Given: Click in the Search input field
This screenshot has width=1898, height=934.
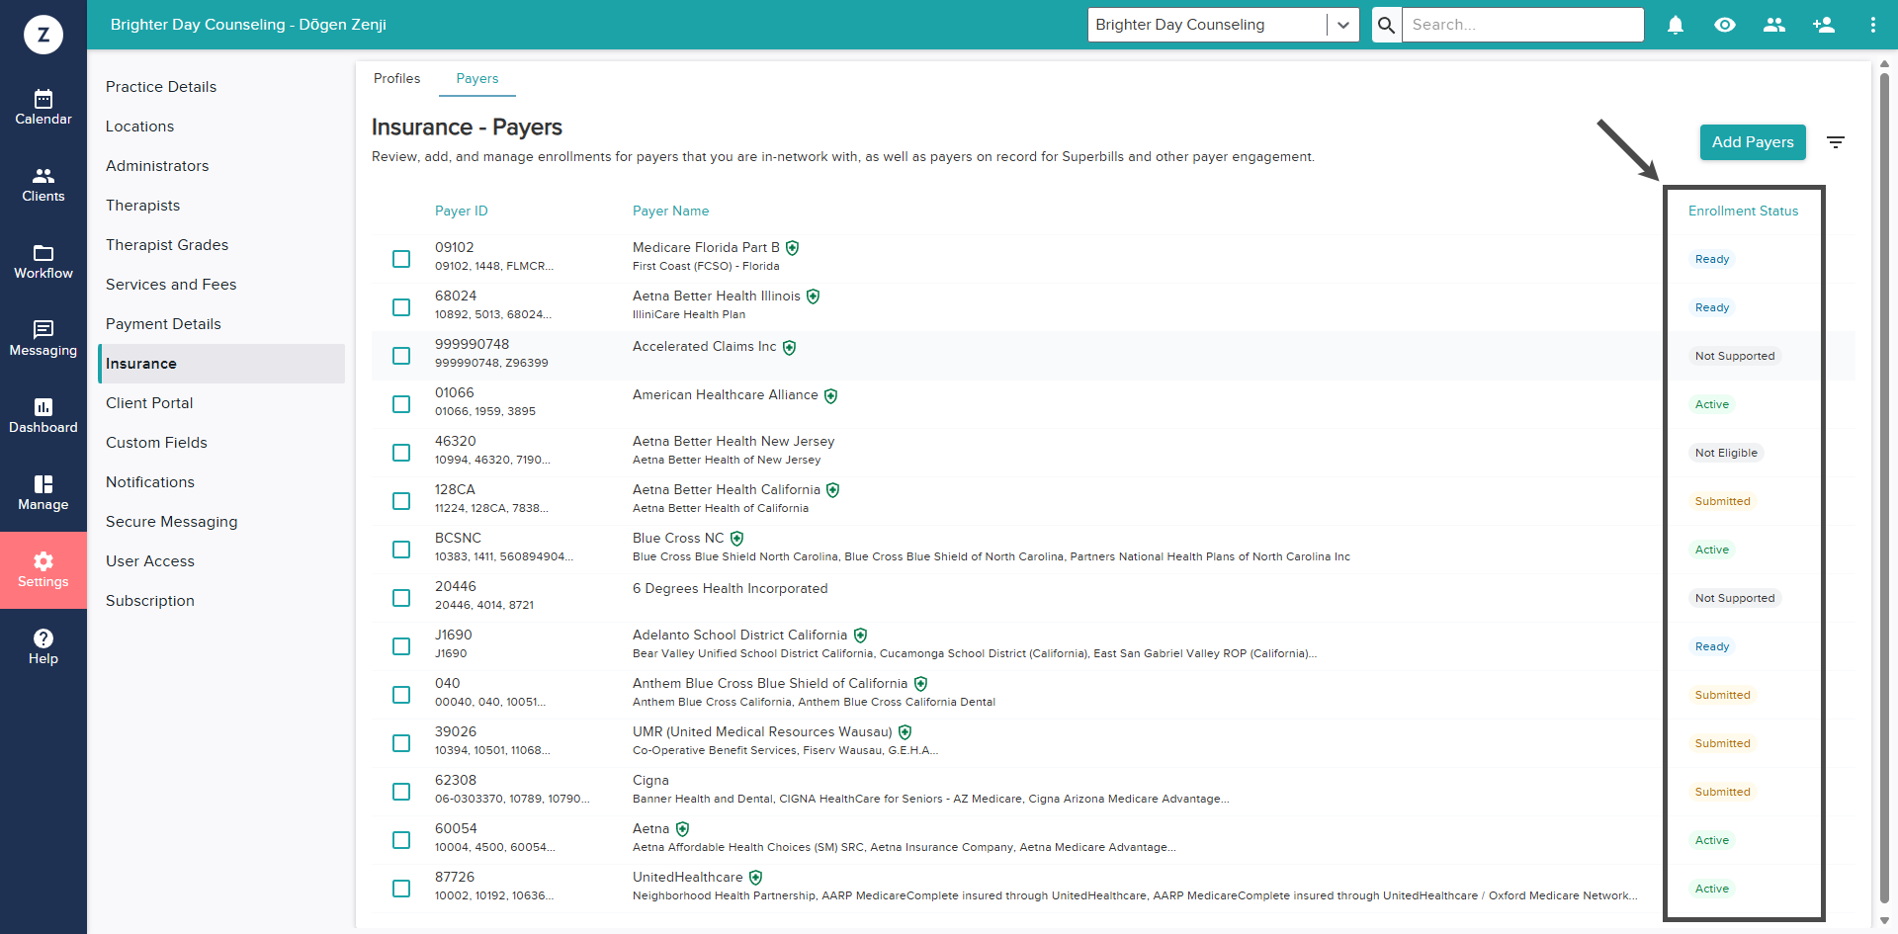Looking at the screenshot, I should [x=1523, y=25].
